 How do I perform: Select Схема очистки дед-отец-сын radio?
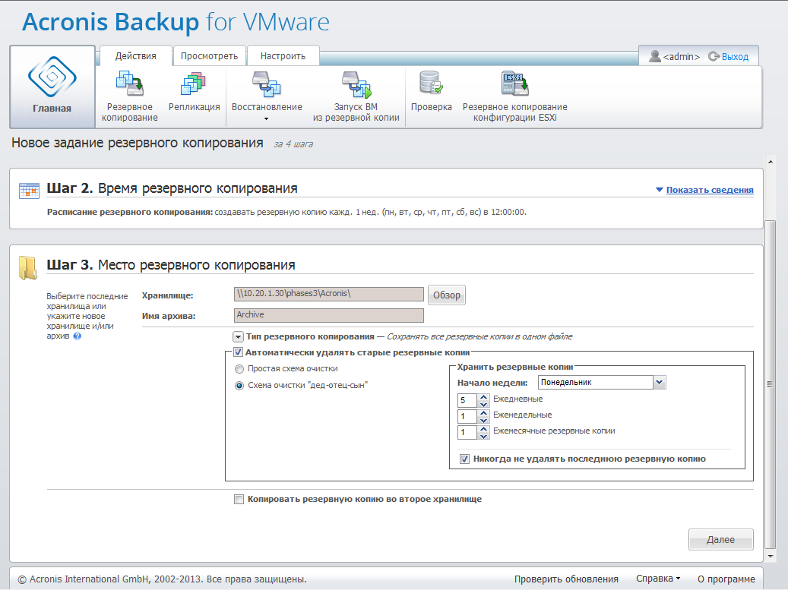[239, 386]
